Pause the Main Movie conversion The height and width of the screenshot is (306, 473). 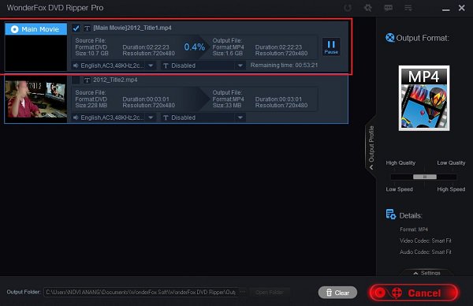(331, 47)
